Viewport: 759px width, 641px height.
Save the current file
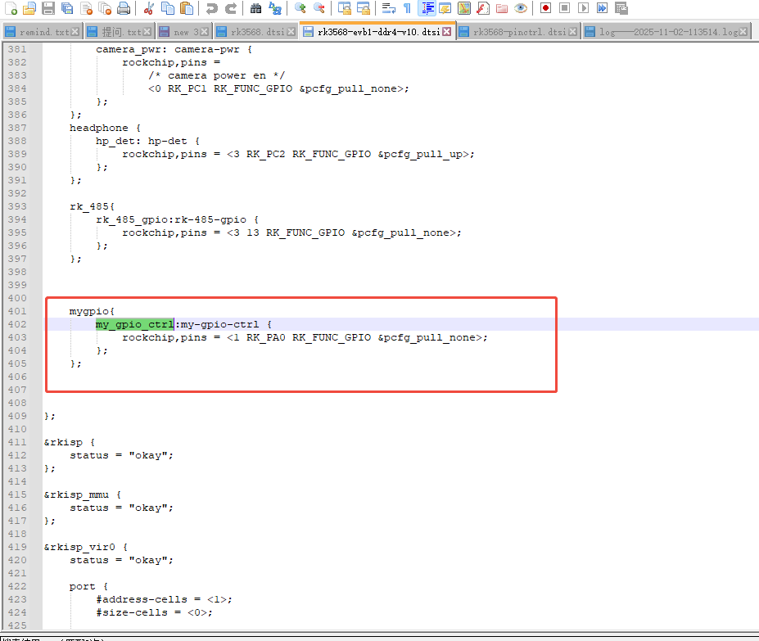pos(48,8)
